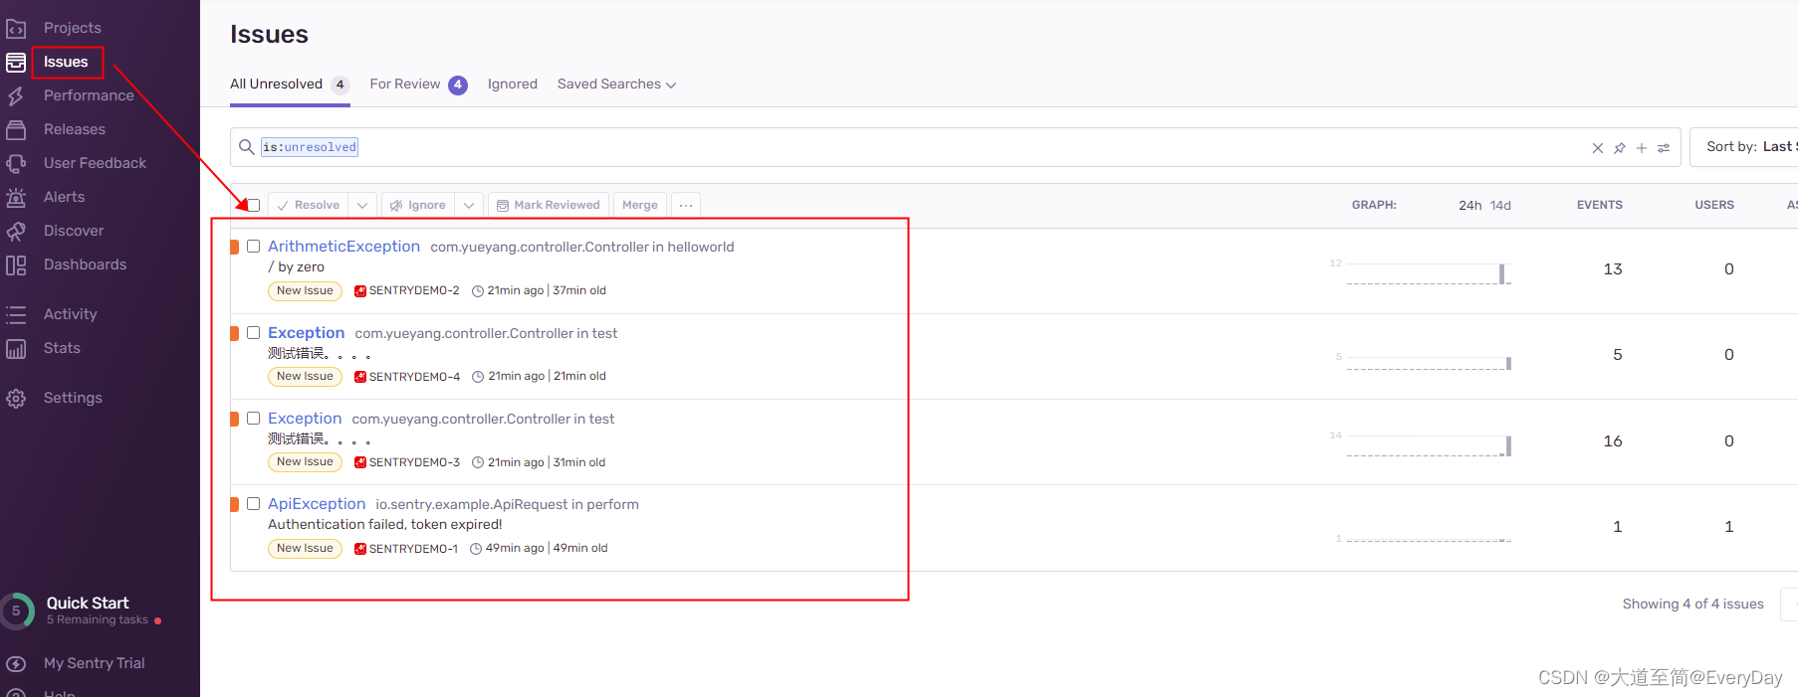The image size is (1798, 697).
Task: Open Activity feed
Action: (70, 314)
